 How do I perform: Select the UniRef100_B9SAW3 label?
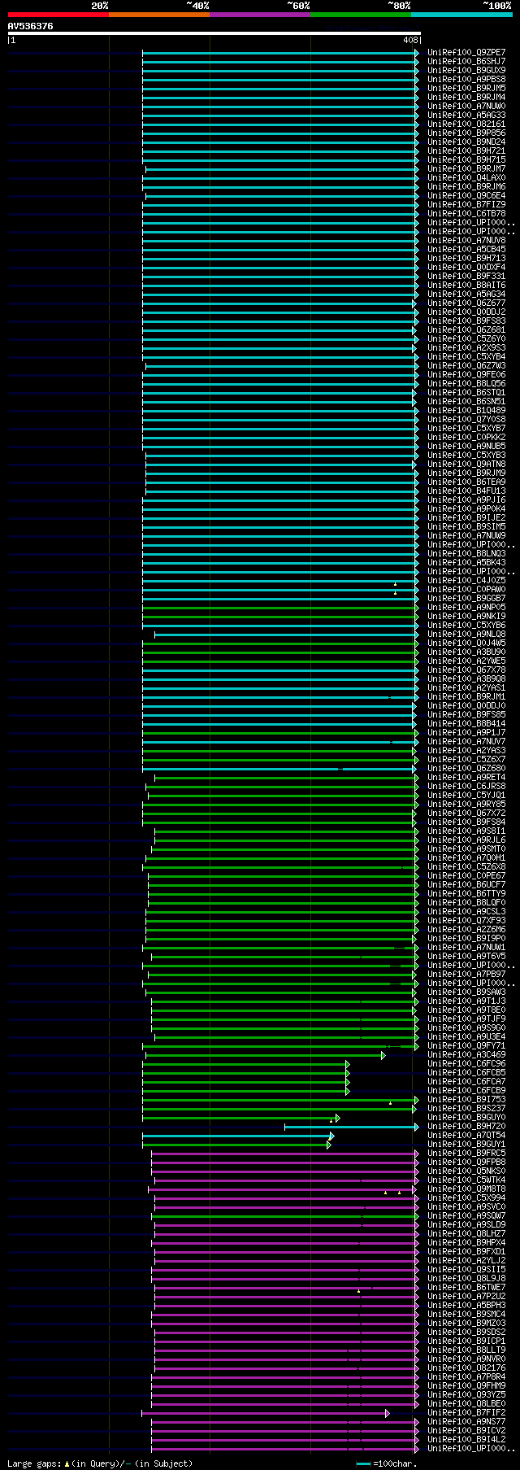pyautogui.click(x=466, y=992)
